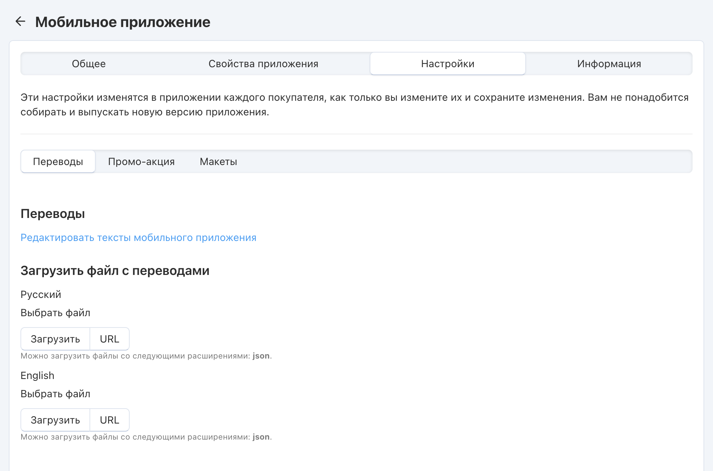Click the Русский language label

pyautogui.click(x=41, y=295)
